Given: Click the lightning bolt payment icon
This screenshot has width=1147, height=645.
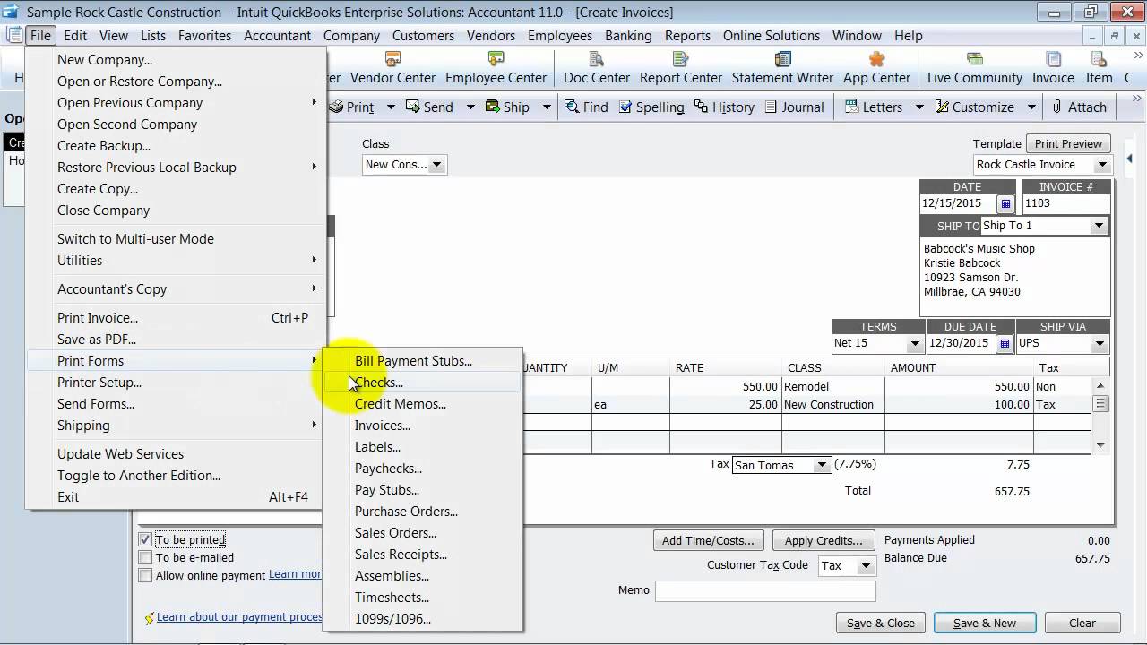Looking at the screenshot, I should (149, 617).
